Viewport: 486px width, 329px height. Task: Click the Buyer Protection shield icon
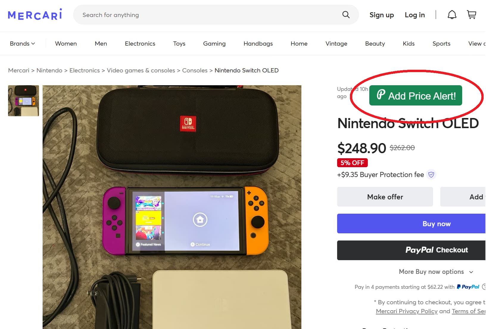(x=431, y=175)
